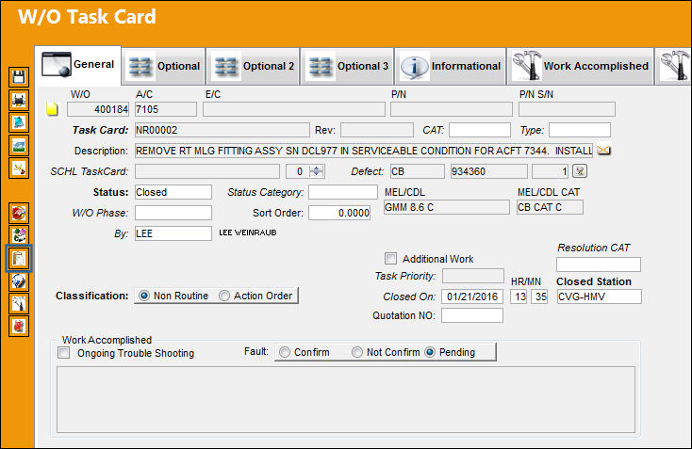The height and width of the screenshot is (449, 692).
Task: Open the General tab
Action: [78, 65]
